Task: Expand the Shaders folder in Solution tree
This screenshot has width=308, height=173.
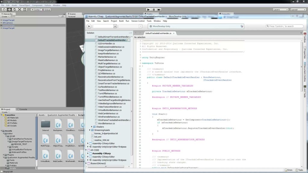Action: coord(91,127)
